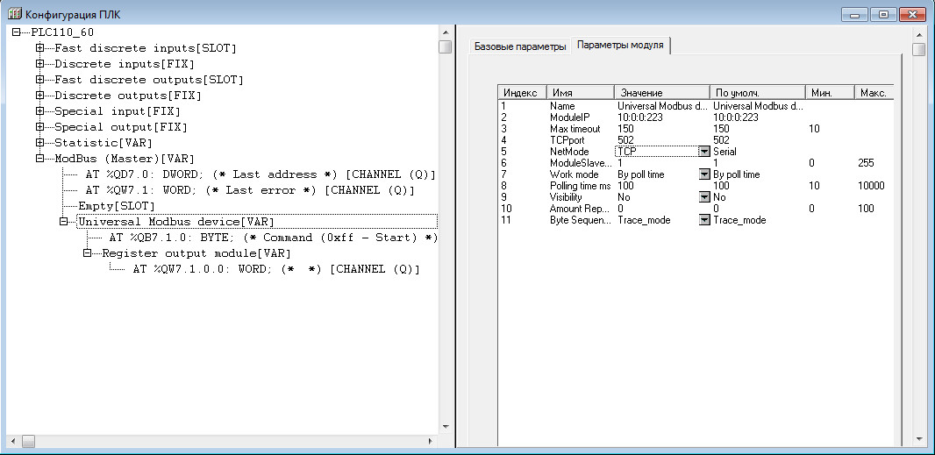Click the Имя column header

click(x=580, y=92)
